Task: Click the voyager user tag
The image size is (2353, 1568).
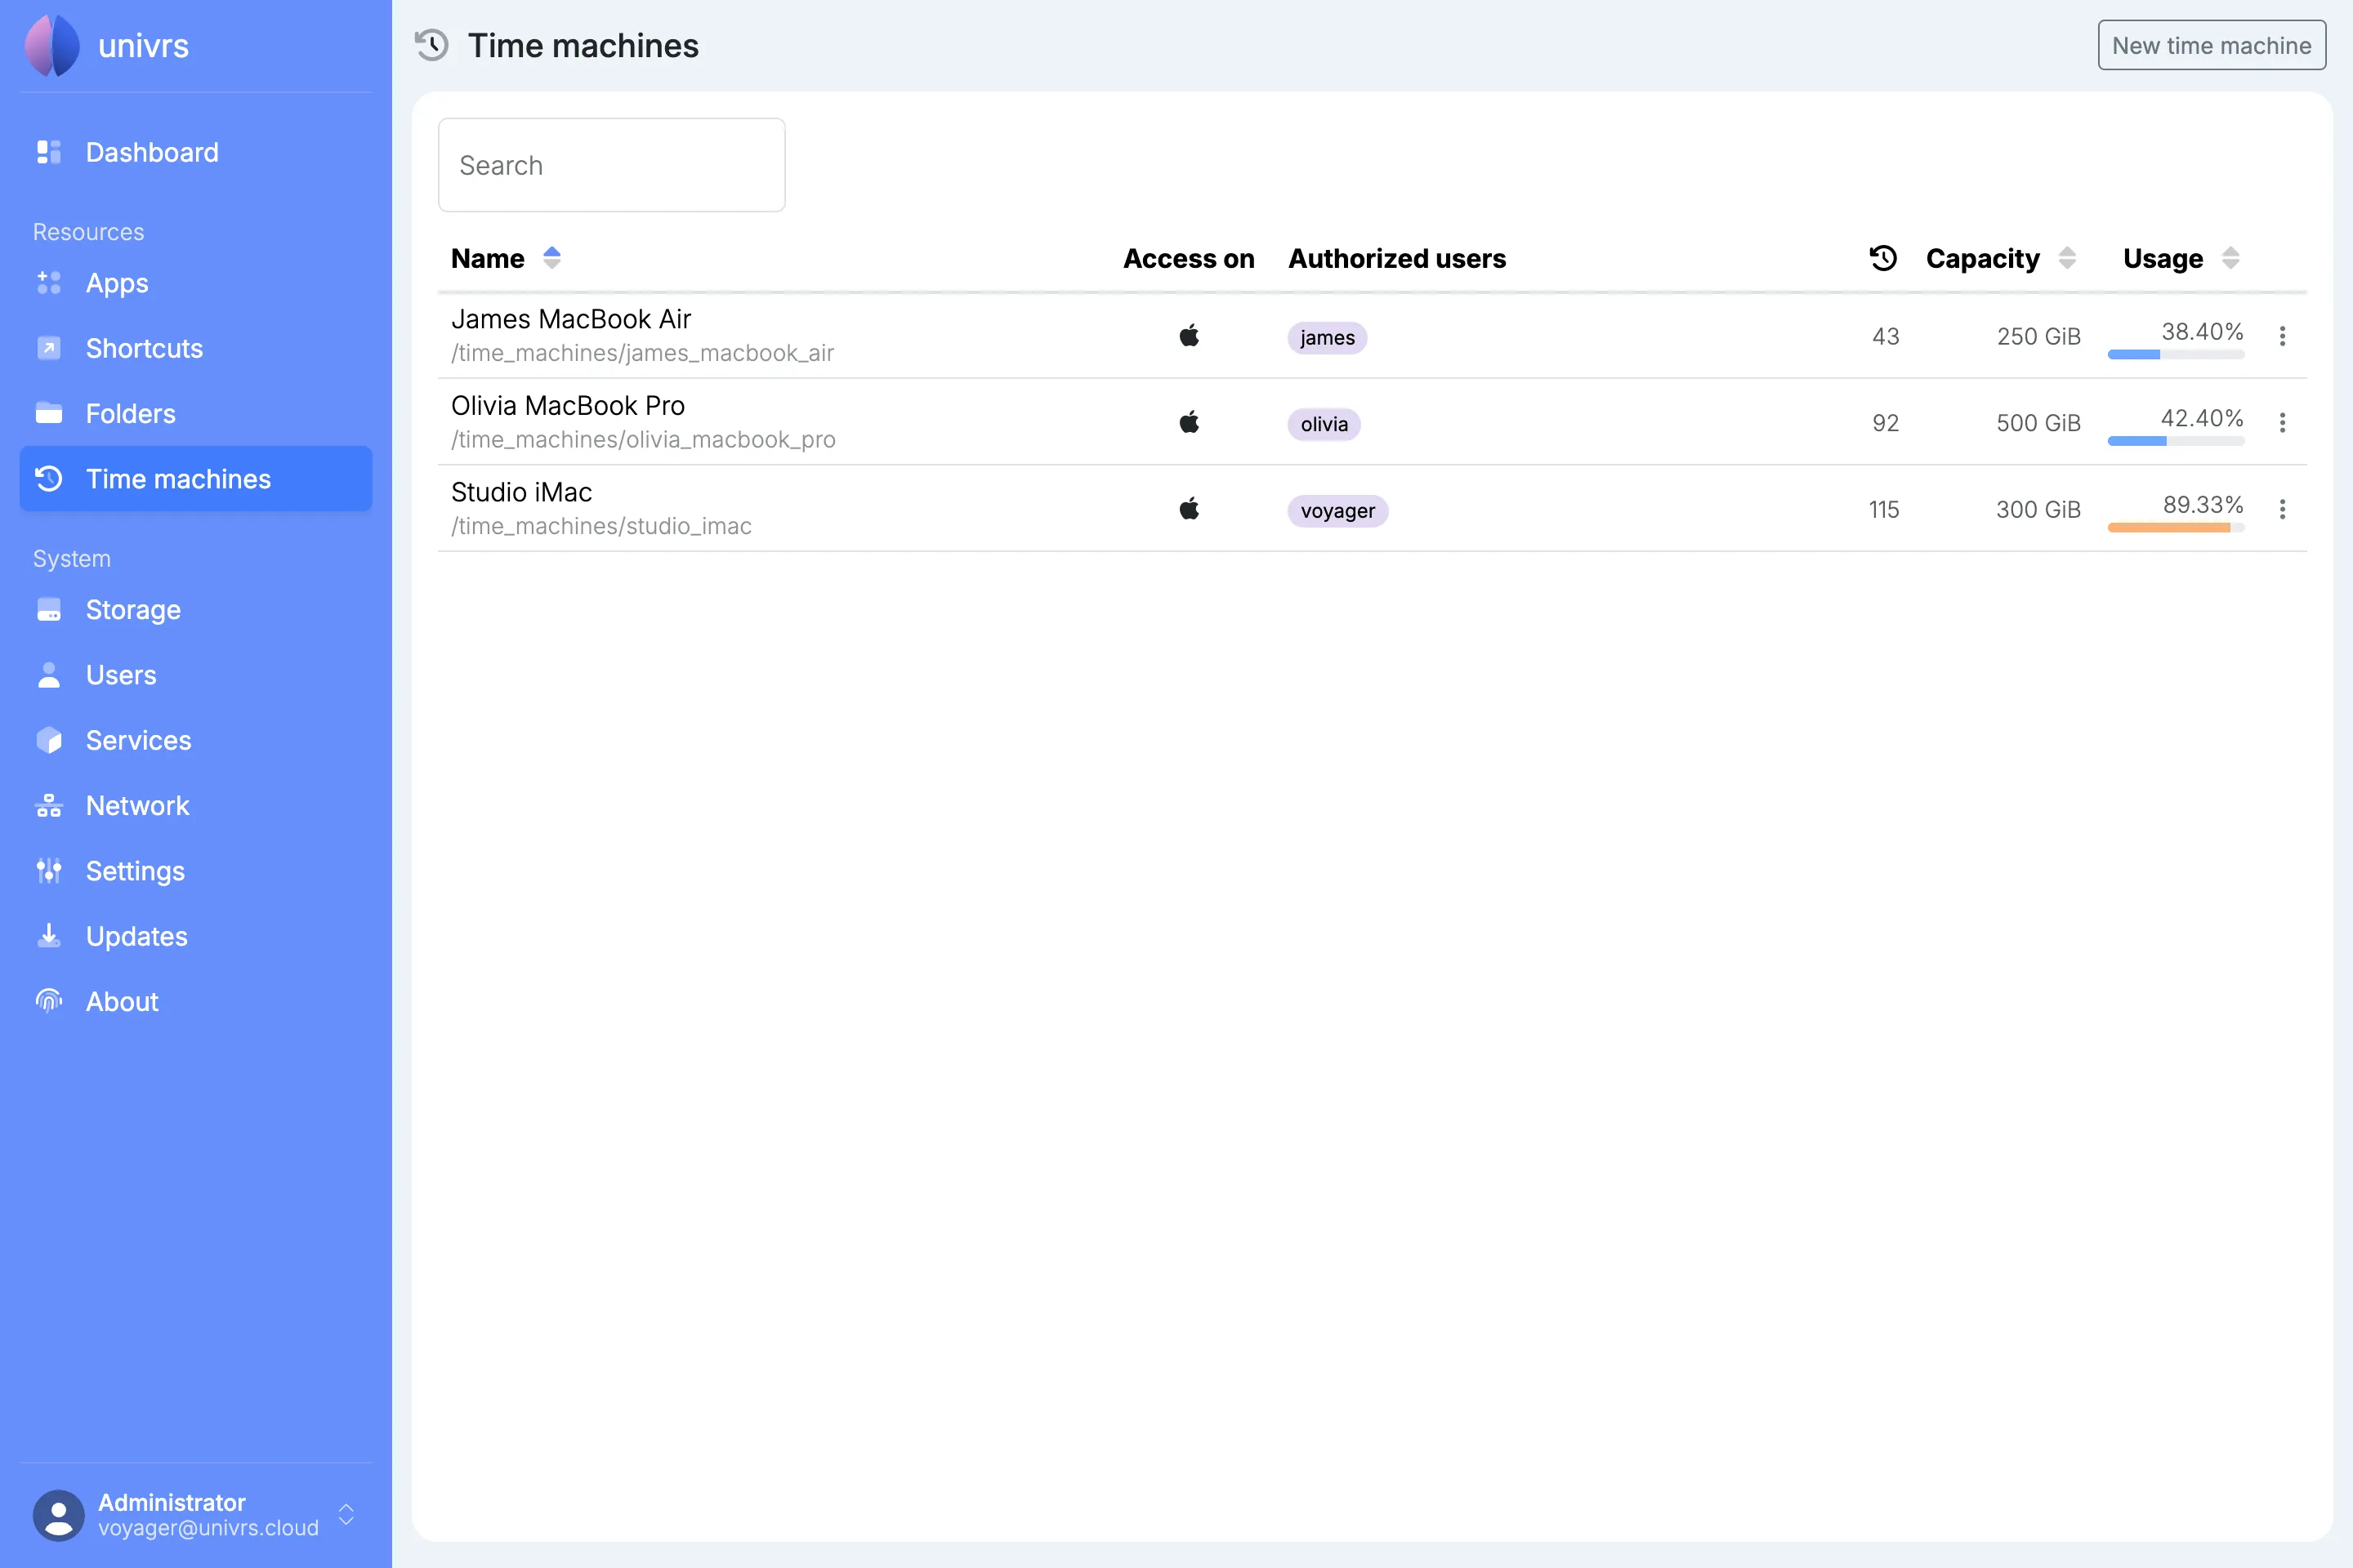Action: (1337, 511)
